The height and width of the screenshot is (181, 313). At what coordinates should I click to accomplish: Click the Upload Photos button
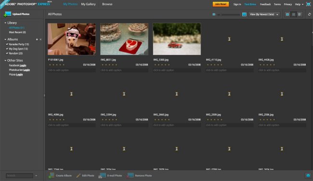pos(17,14)
